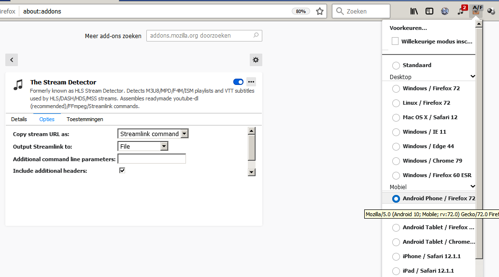Enable Willekeurige modus checkbox
This screenshot has height=277, width=499.
395,42
